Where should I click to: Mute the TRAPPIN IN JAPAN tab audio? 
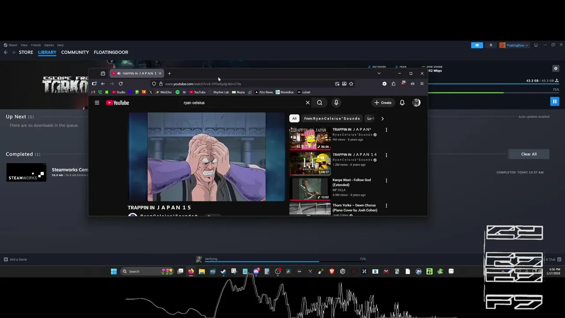point(118,73)
